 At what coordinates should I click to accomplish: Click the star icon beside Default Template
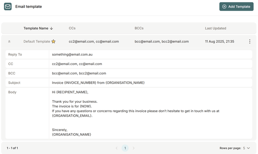[x=54, y=41]
